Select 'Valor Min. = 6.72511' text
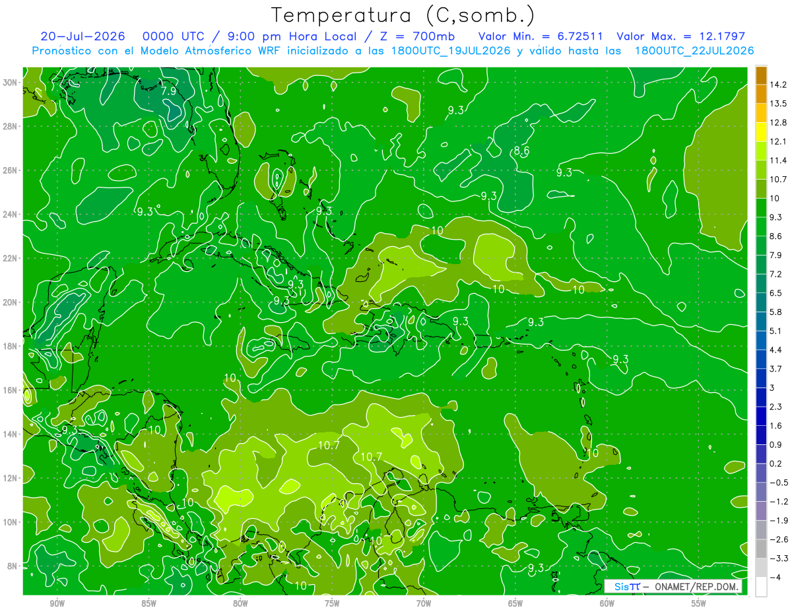Image resolution: width=792 pixels, height=612 pixels. [x=540, y=36]
